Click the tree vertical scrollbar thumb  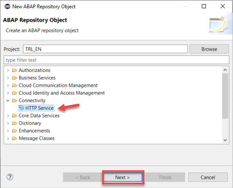point(225,96)
